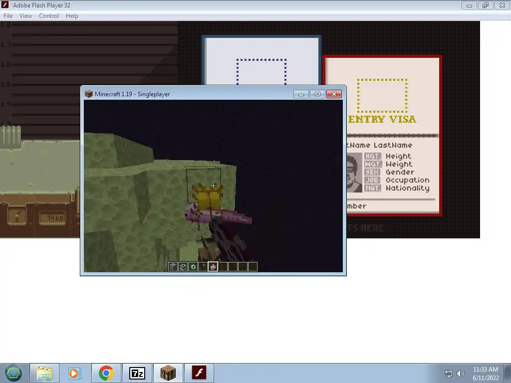Switch to Flash Player via its taskbar icon
This screenshot has width=511, height=383.
tap(199, 373)
